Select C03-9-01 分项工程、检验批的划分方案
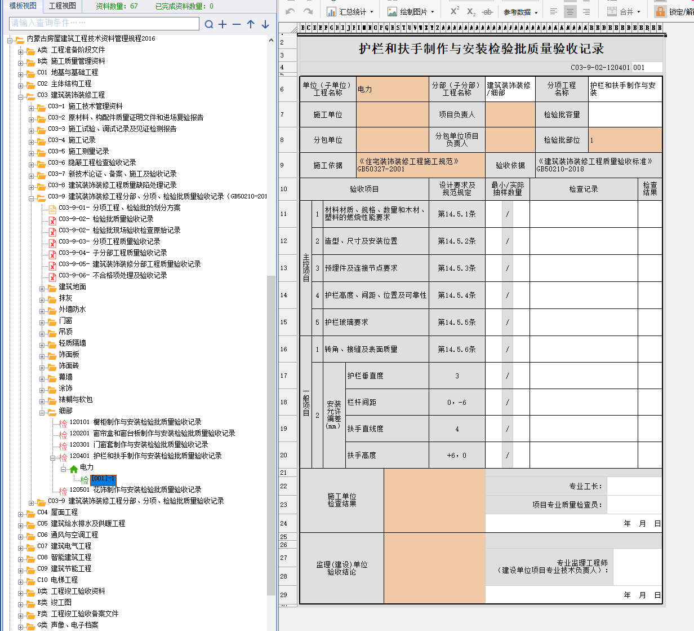 point(119,208)
